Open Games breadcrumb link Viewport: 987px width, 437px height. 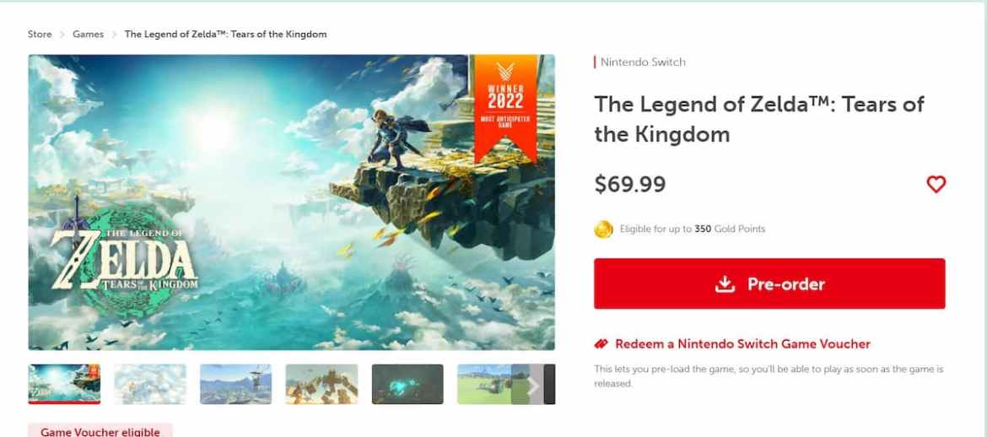tap(88, 34)
